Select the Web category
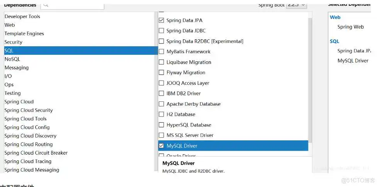The width and height of the screenshot is (379, 187). coord(10,25)
